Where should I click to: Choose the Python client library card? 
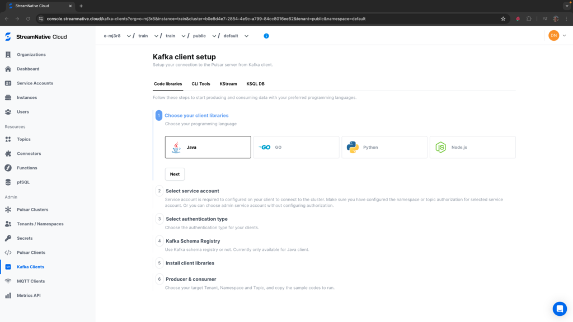click(384, 148)
